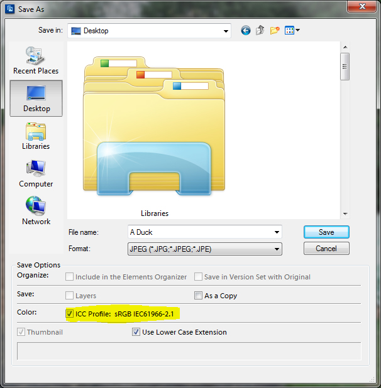Open the Format JPEG dropdown
The height and width of the screenshot is (388, 381).
coord(205,249)
